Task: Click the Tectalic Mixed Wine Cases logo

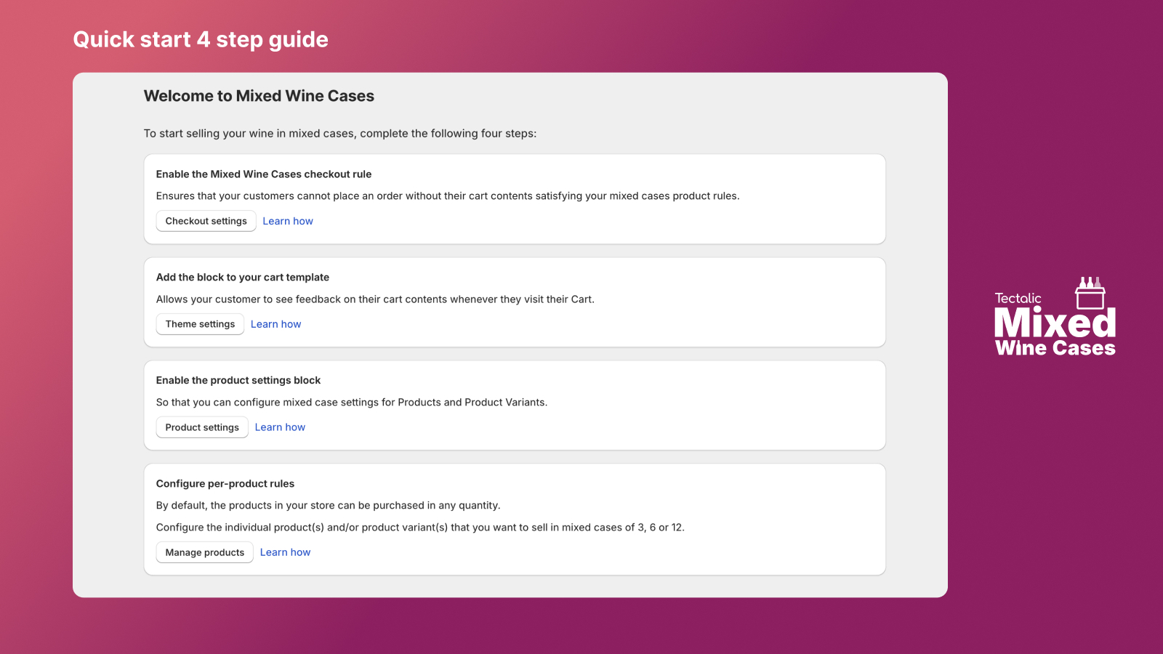Action: pyautogui.click(x=1055, y=316)
